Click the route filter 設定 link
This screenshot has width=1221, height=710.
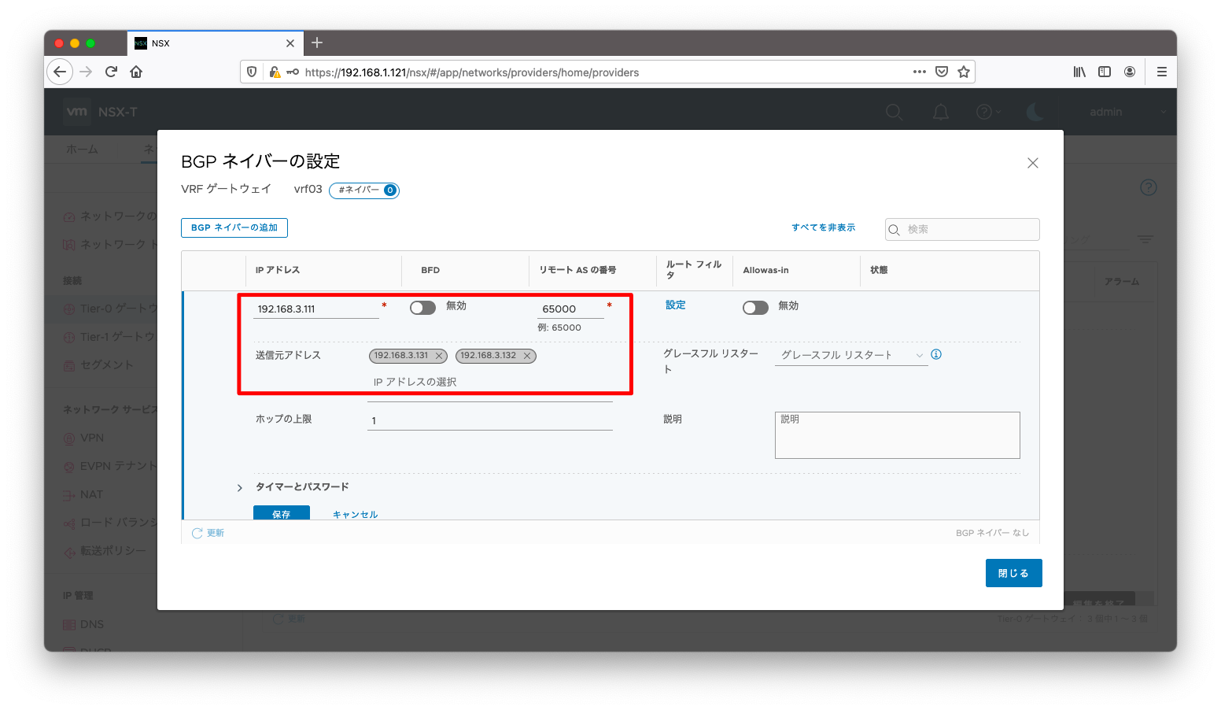click(676, 305)
